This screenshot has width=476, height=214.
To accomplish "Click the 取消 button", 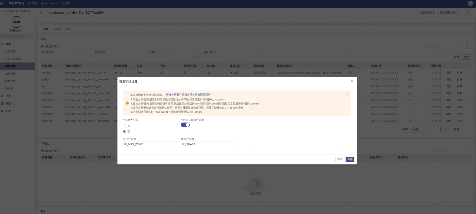I will coord(340,159).
